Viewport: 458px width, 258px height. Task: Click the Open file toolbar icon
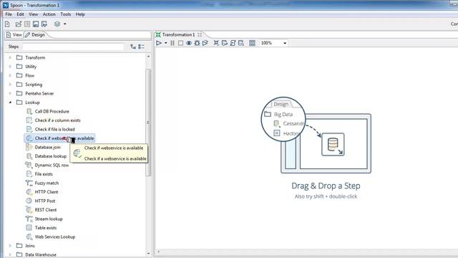19,24
